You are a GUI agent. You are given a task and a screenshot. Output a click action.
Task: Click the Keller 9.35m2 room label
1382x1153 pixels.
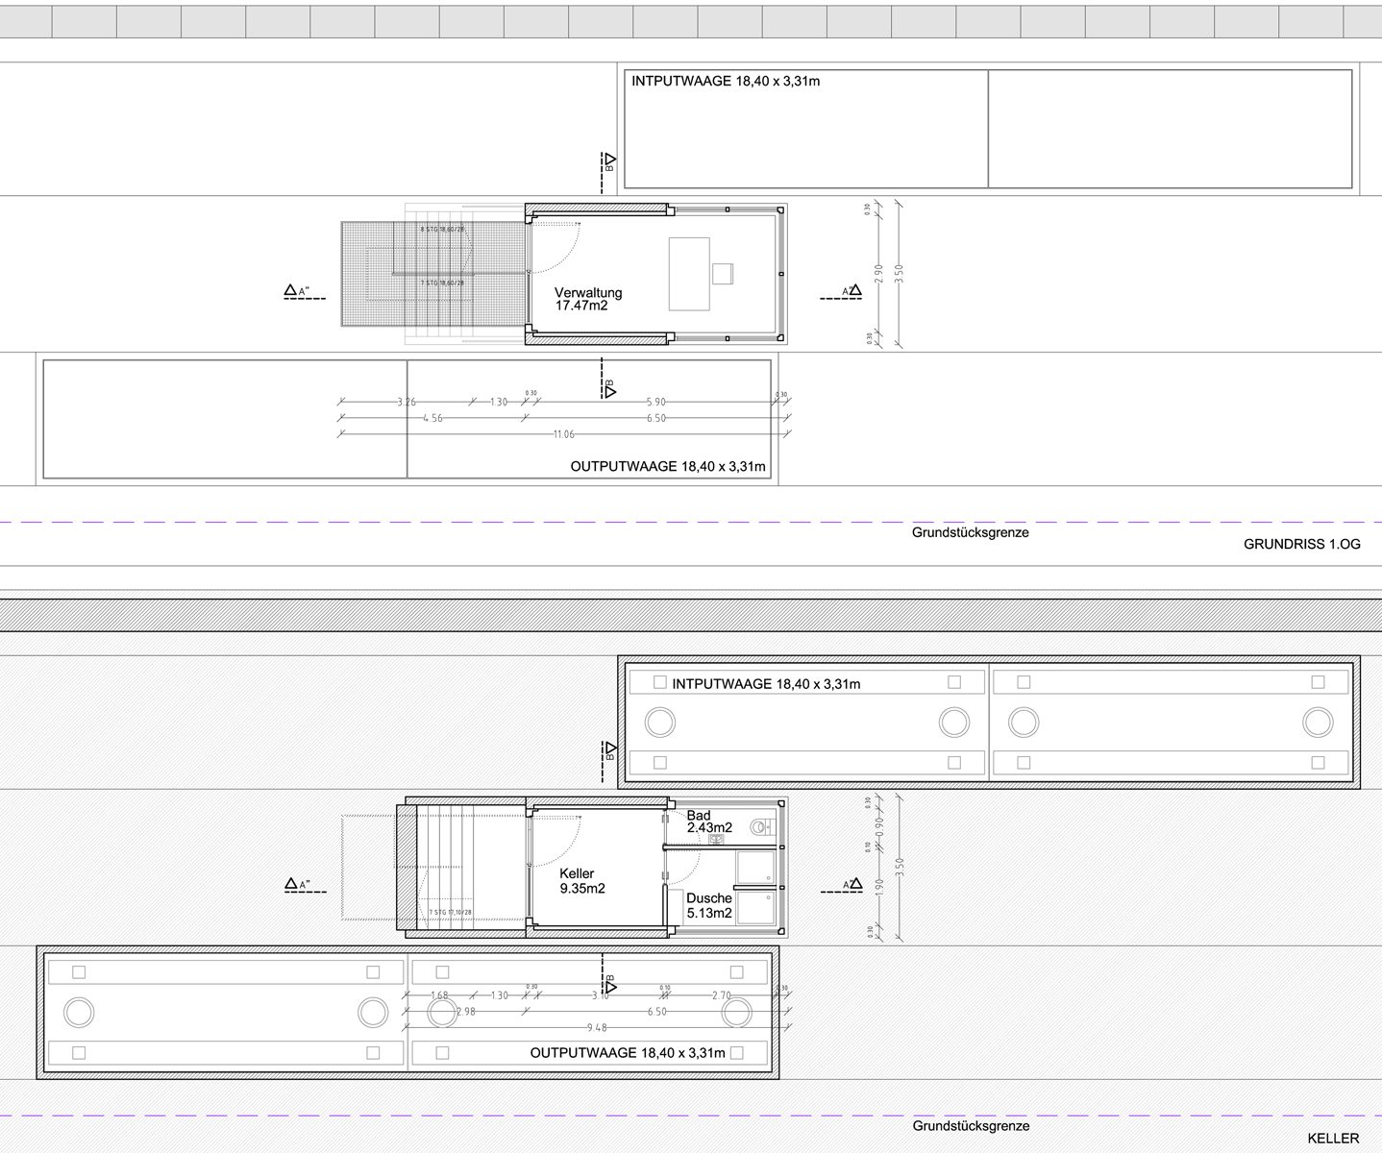pyautogui.click(x=581, y=881)
